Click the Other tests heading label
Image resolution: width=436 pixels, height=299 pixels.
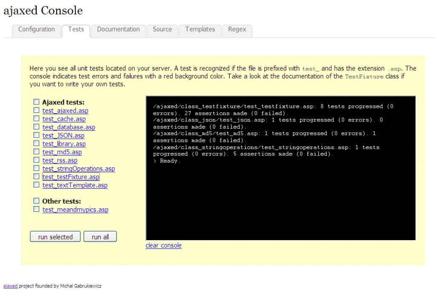pos(62,201)
